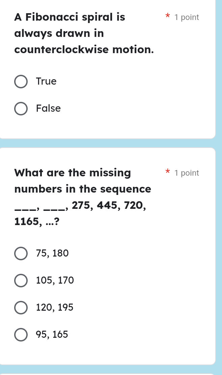Viewport: 222px width, 375px height.
Task: Pick the radio circle for 95, 165
Action: click(x=21, y=335)
